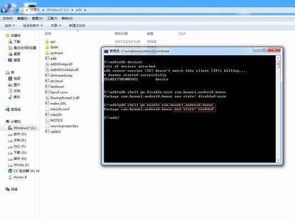Select the api folder
Viewport: 295px width, 221px height.
coord(50,41)
